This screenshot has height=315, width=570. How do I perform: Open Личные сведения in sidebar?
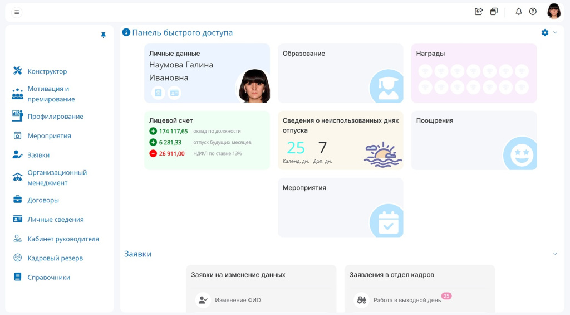56,220
